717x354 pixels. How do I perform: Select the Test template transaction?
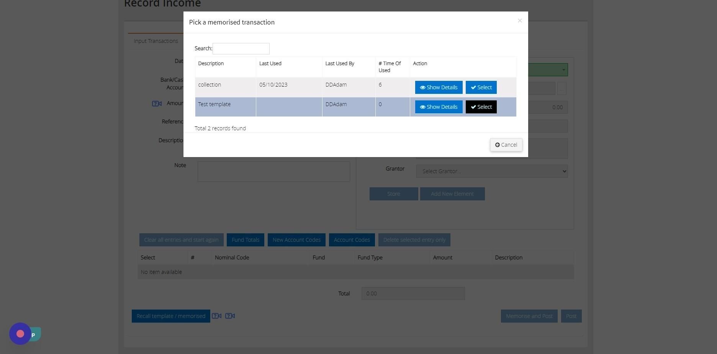[x=481, y=107]
